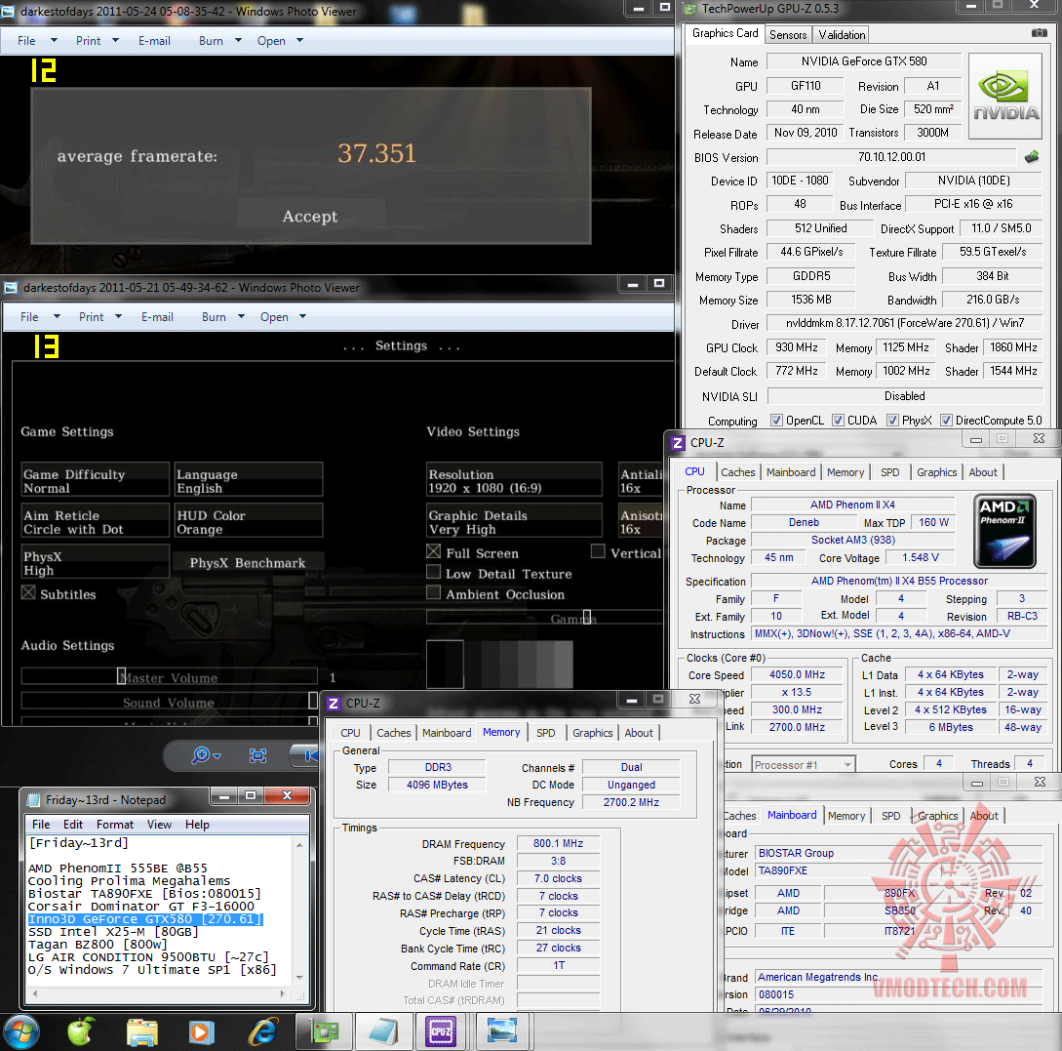Expand Print dropdown in 2011-05-24 viewer
The image size is (1062, 1051).
(x=116, y=41)
